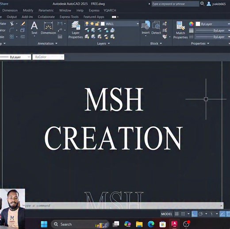
Task: Toggle WALL layer on/off lightbulb
Action: [x=87, y=23]
